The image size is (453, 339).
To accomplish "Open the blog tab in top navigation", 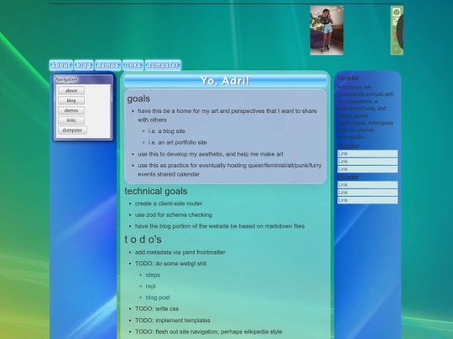I will 84,65.
